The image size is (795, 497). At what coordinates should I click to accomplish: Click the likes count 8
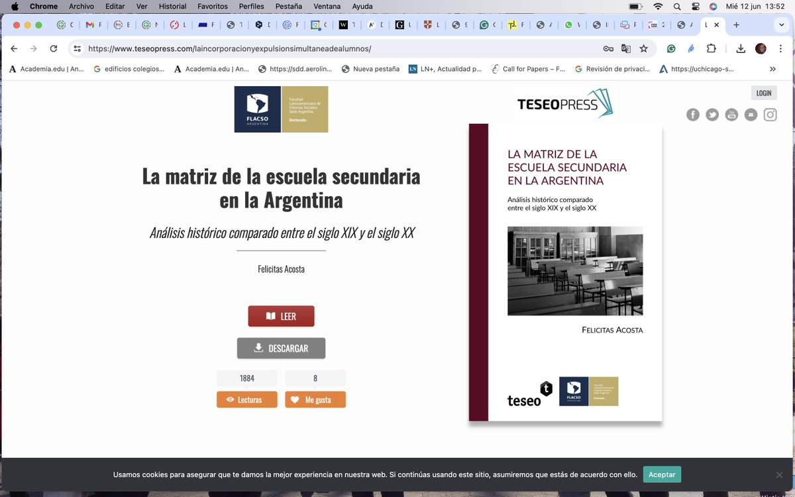tap(315, 378)
